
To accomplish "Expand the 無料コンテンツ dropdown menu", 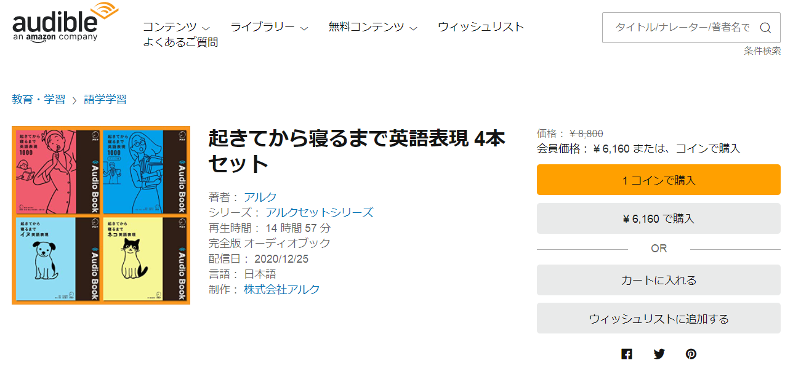I will (372, 27).
